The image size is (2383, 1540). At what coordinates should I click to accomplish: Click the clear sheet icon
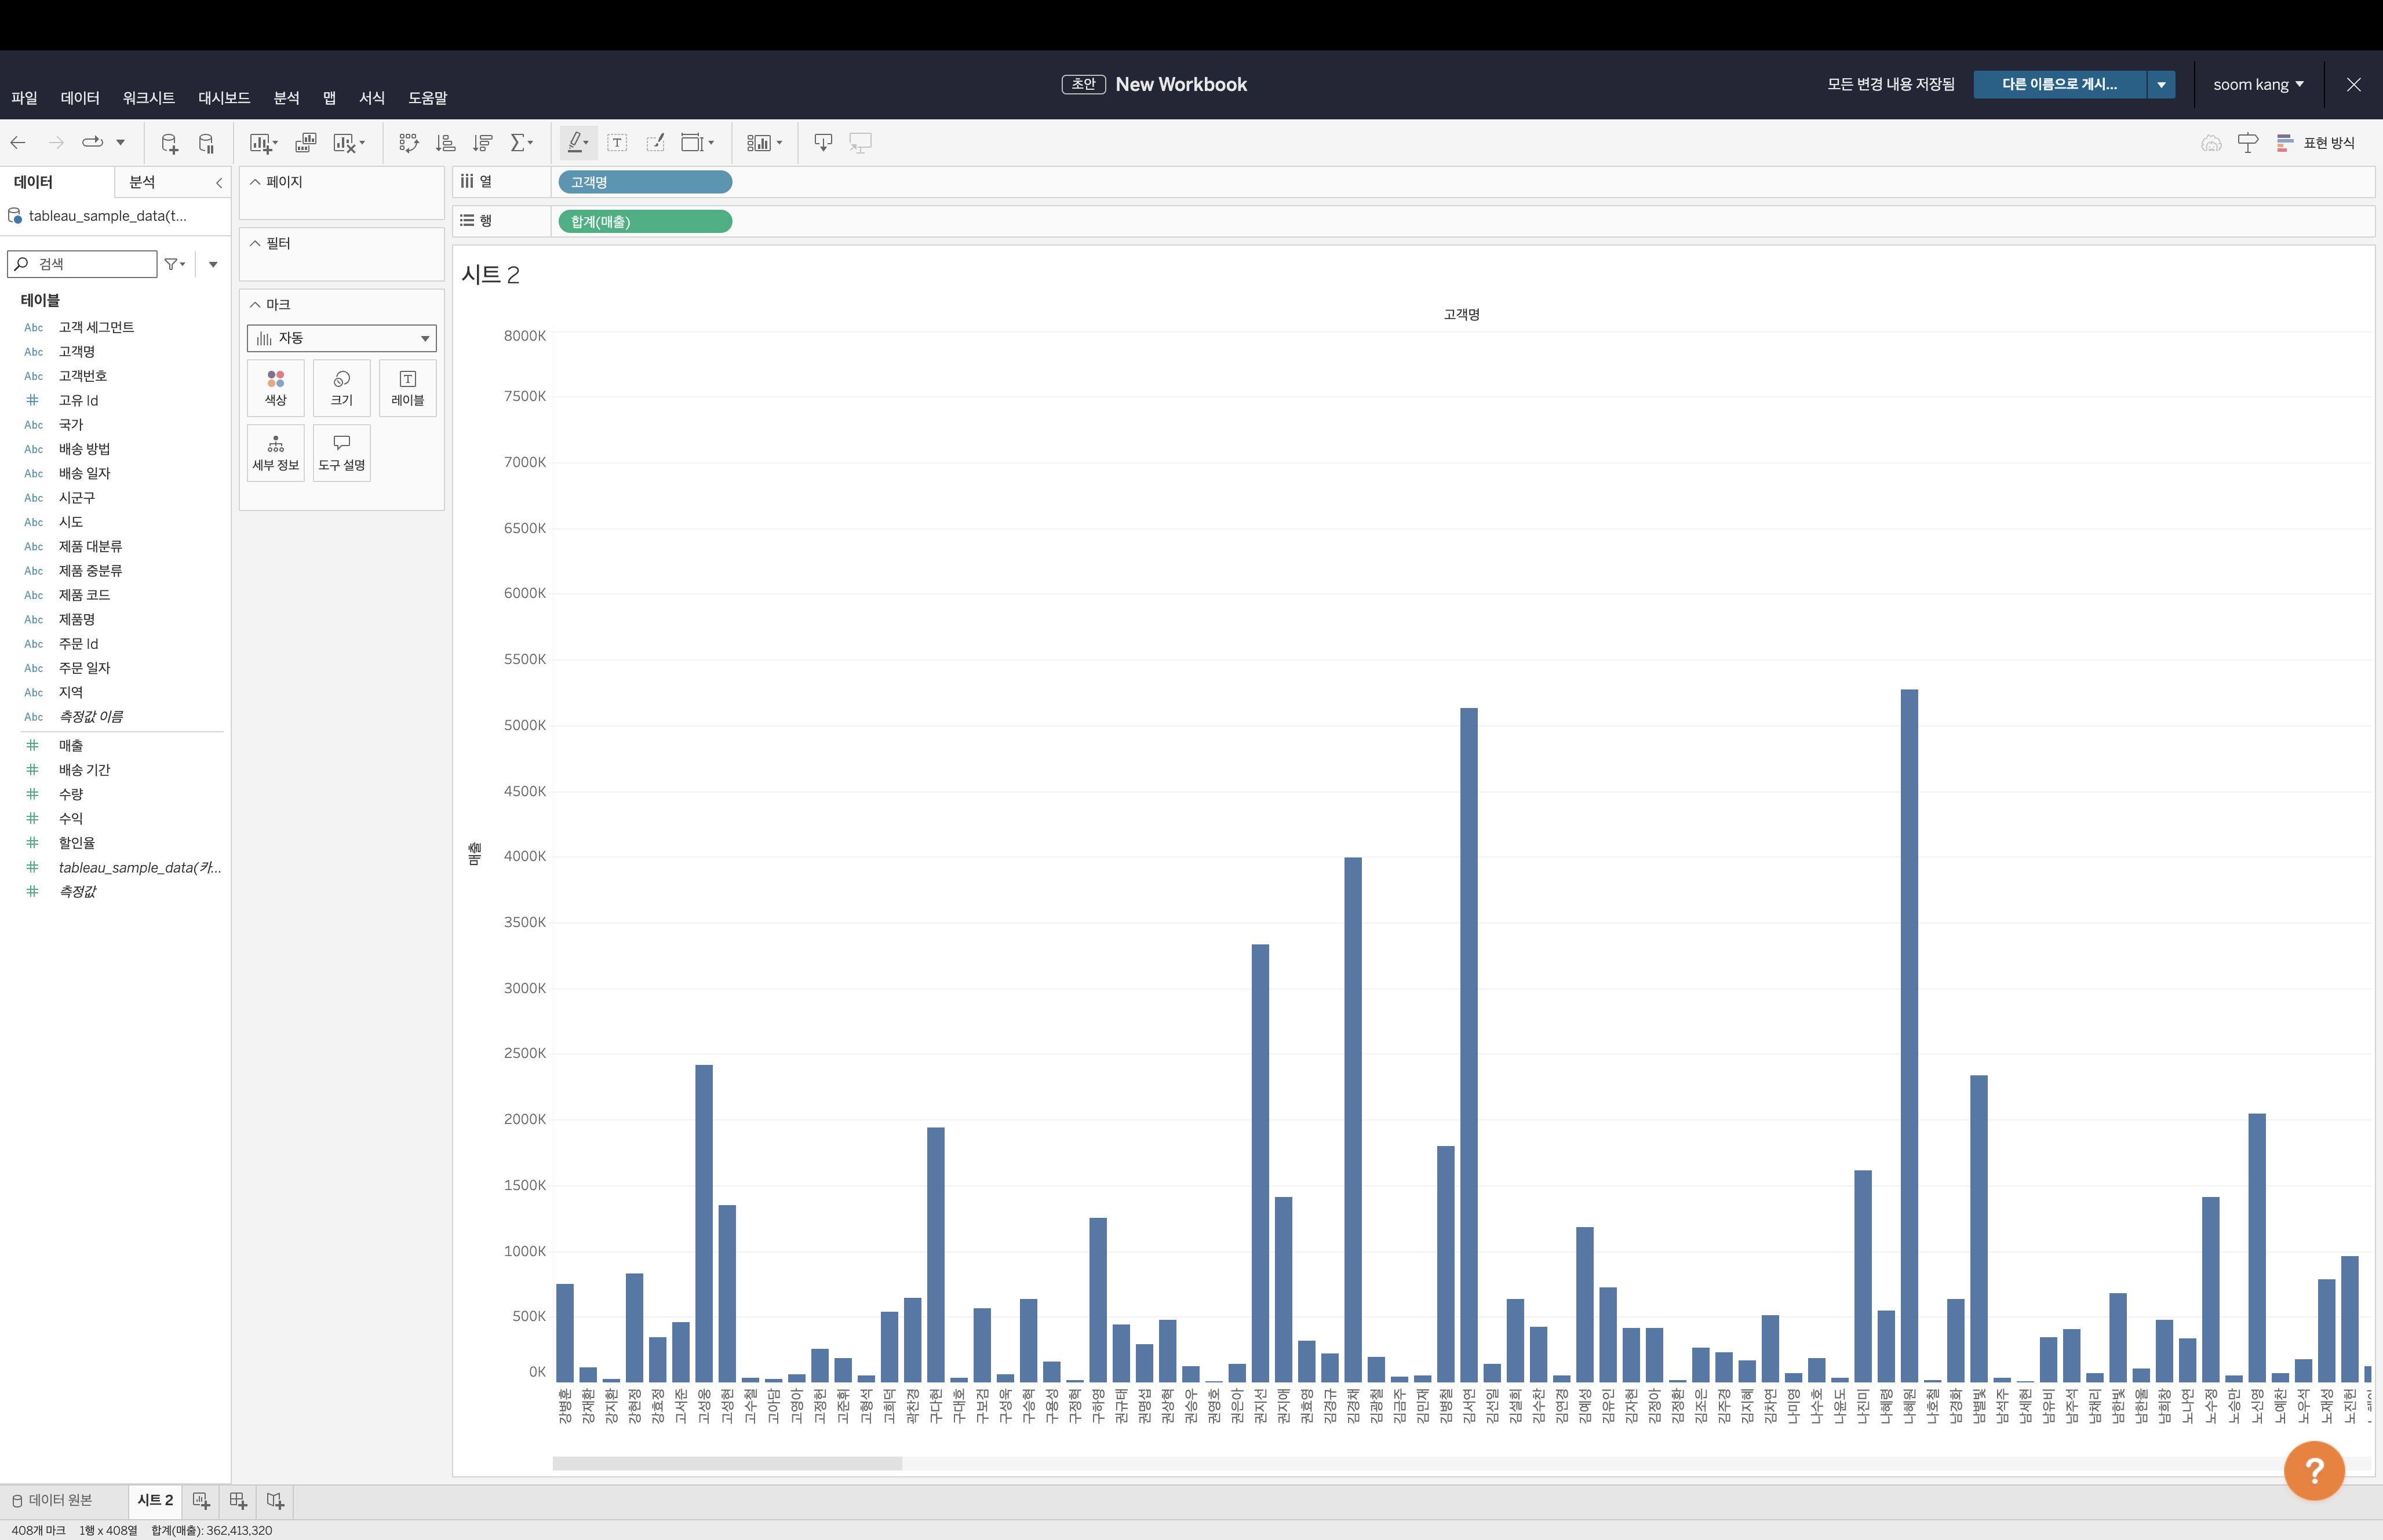tap(344, 143)
